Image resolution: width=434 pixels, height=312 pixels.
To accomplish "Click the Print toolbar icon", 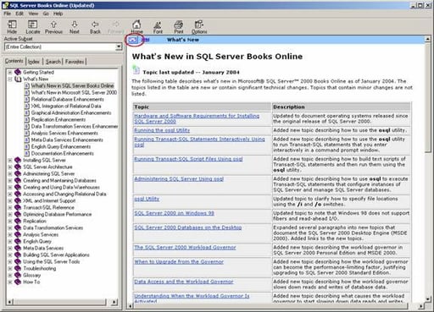I will (x=179, y=25).
